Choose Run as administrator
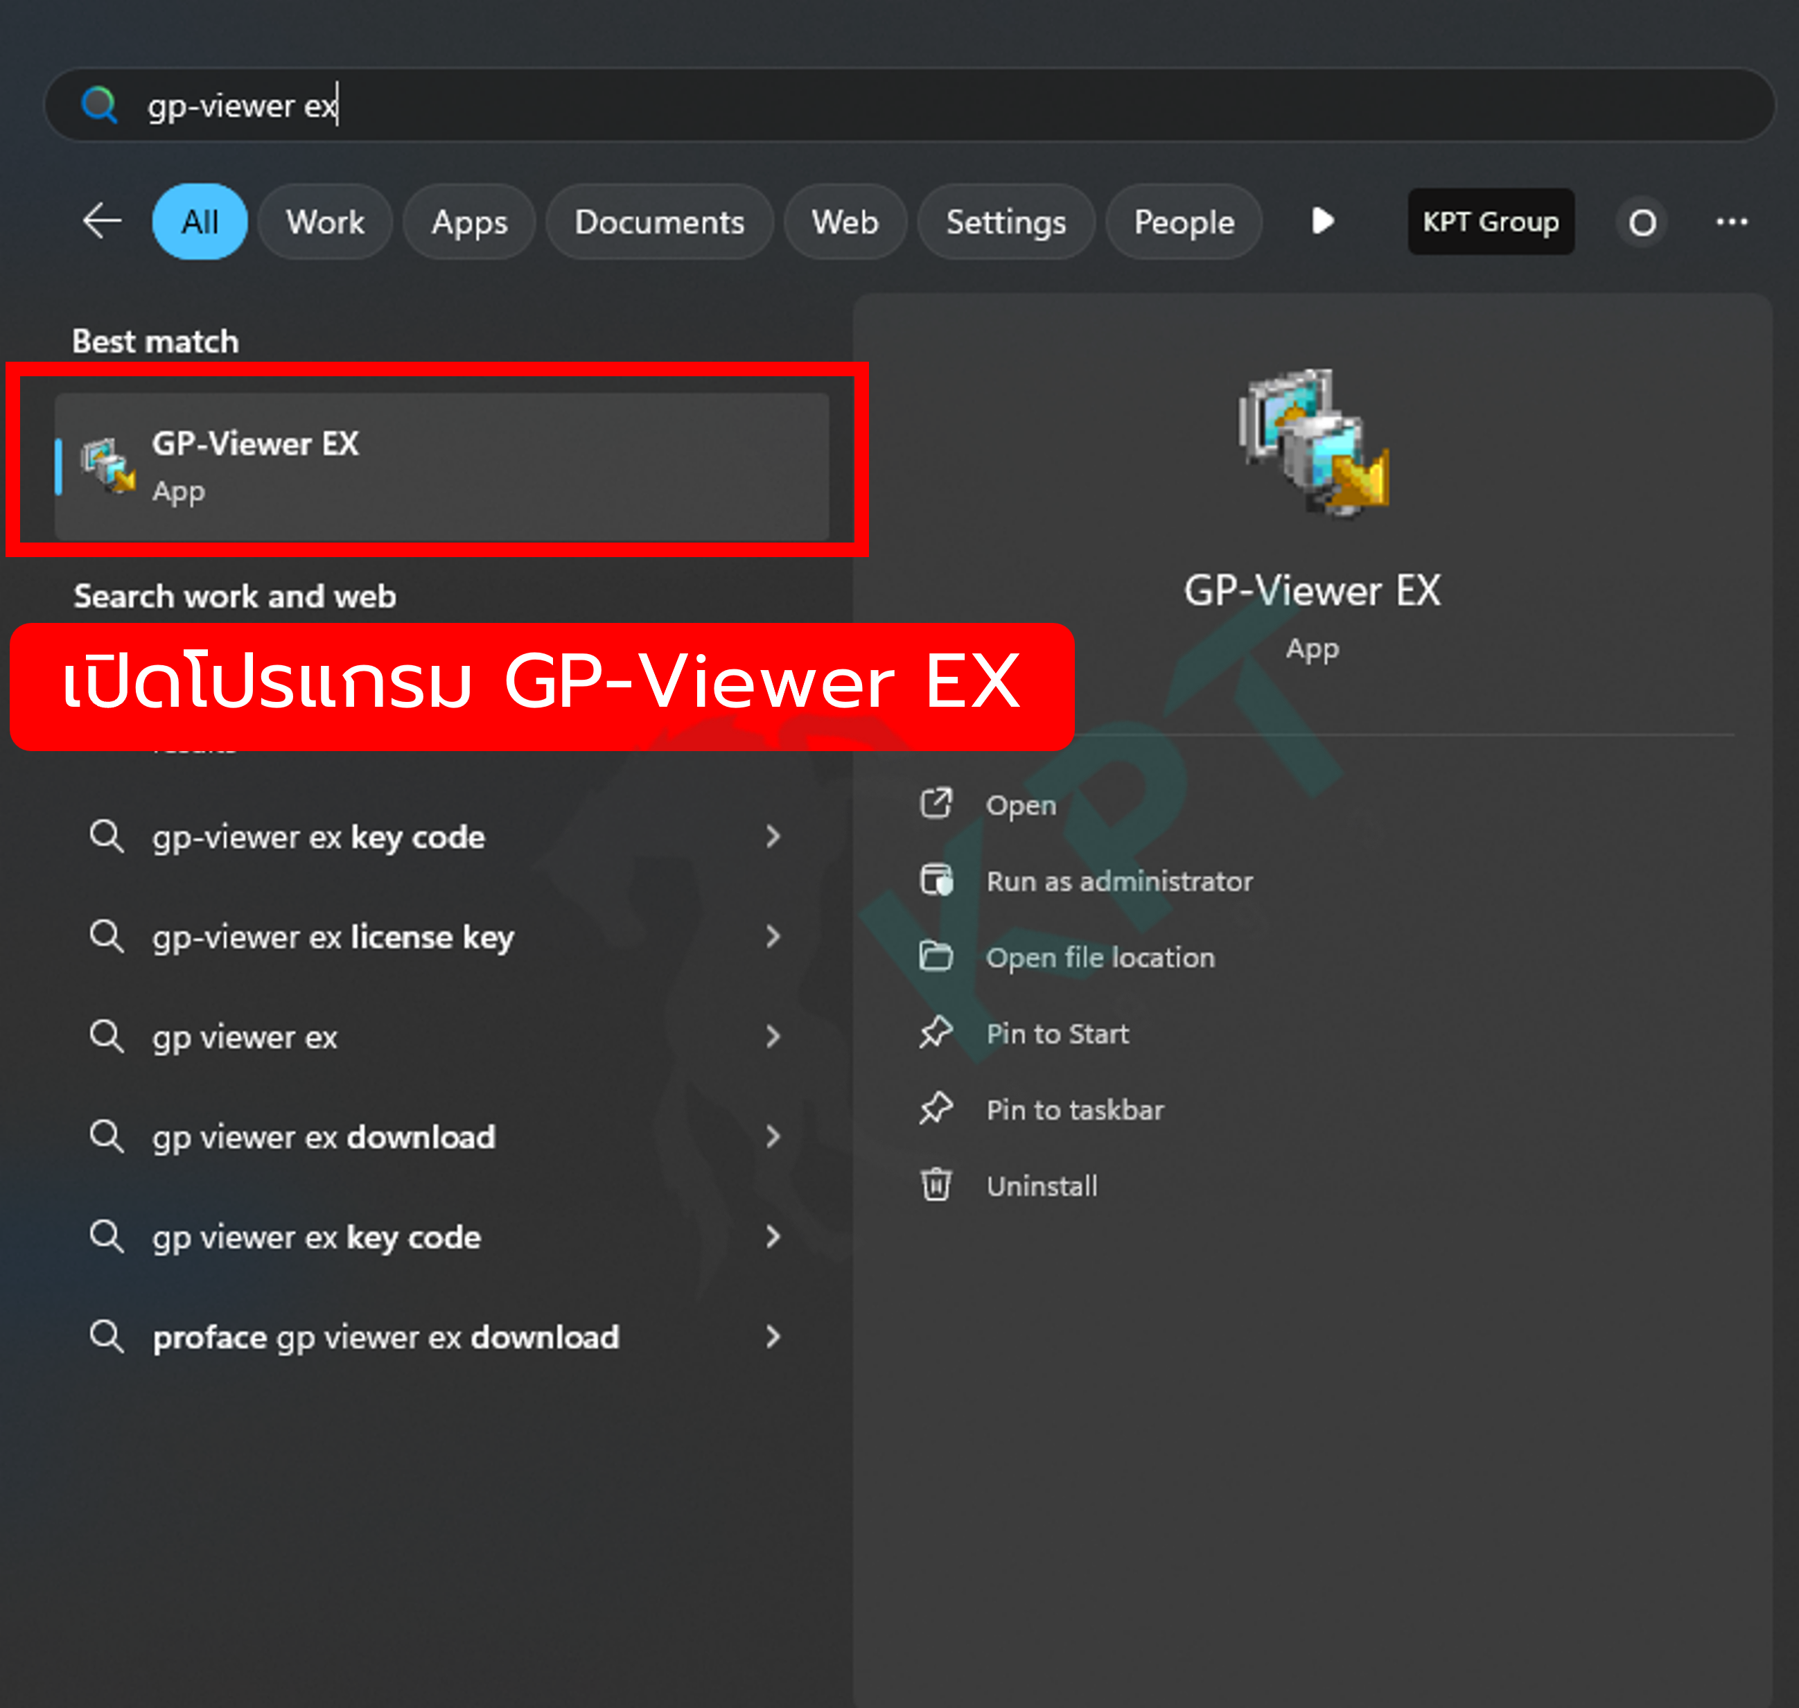The width and height of the screenshot is (1799, 1708). click(x=1119, y=881)
